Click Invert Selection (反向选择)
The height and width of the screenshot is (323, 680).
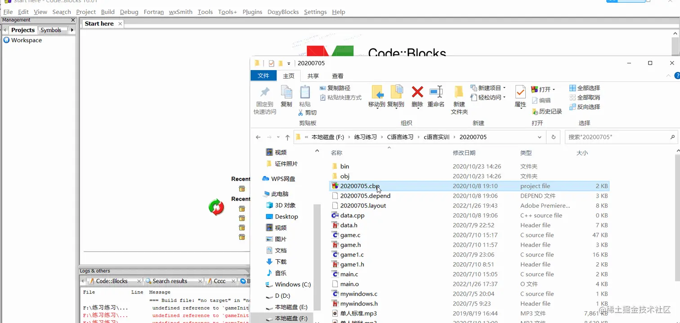(585, 107)
